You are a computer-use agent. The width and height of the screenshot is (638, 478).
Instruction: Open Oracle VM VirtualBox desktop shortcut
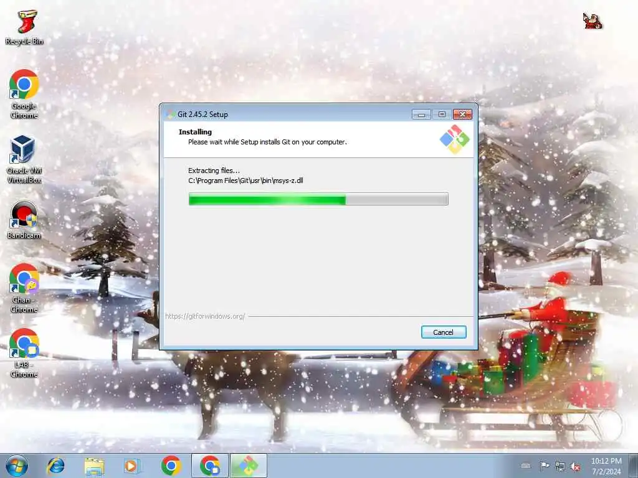pos(24,159)
